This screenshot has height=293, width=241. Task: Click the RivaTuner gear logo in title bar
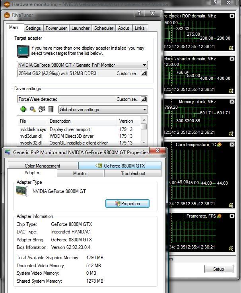[x=7, y=15]
